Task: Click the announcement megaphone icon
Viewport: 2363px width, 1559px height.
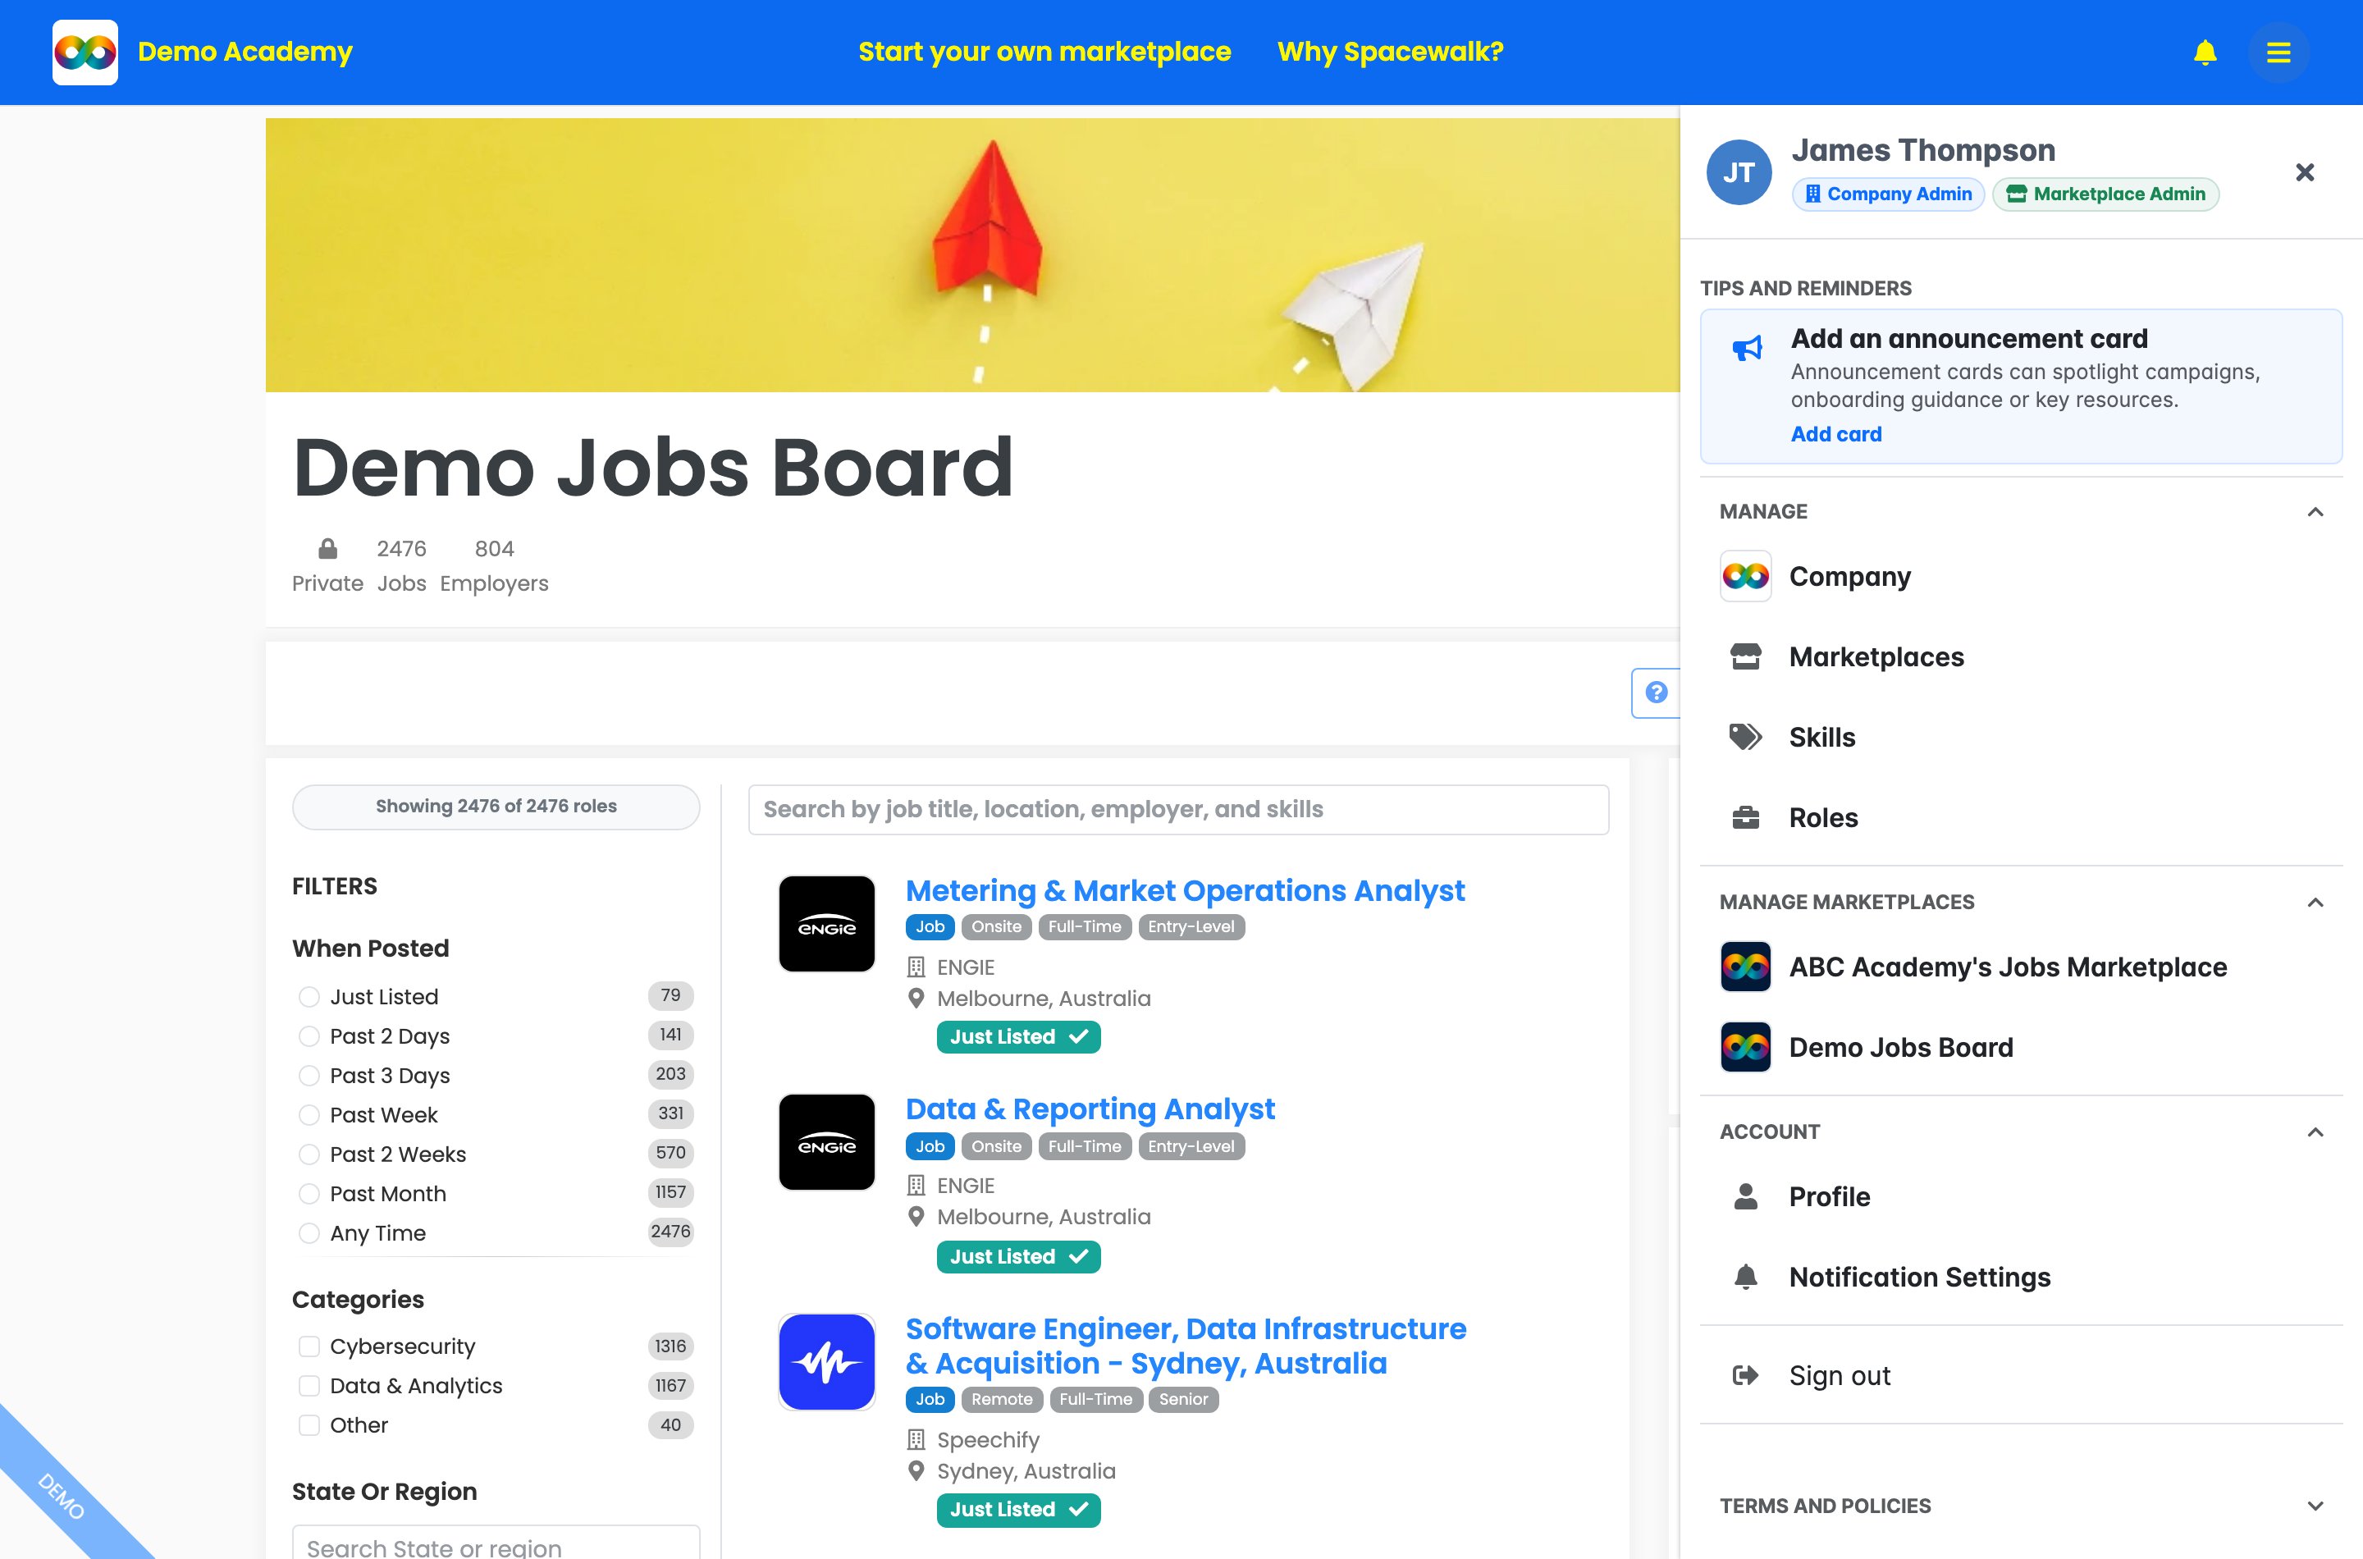Action: [x=1748, y=347]
